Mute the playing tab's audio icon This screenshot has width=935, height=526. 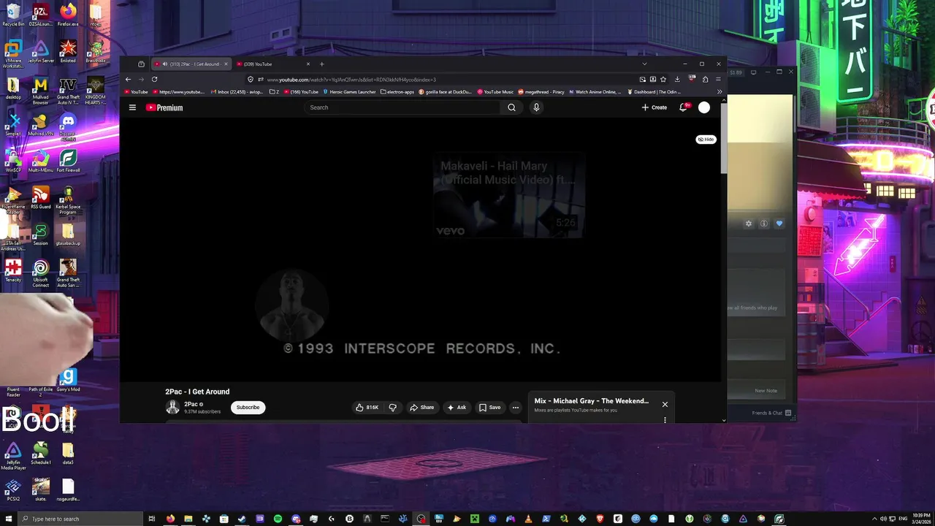165,64
